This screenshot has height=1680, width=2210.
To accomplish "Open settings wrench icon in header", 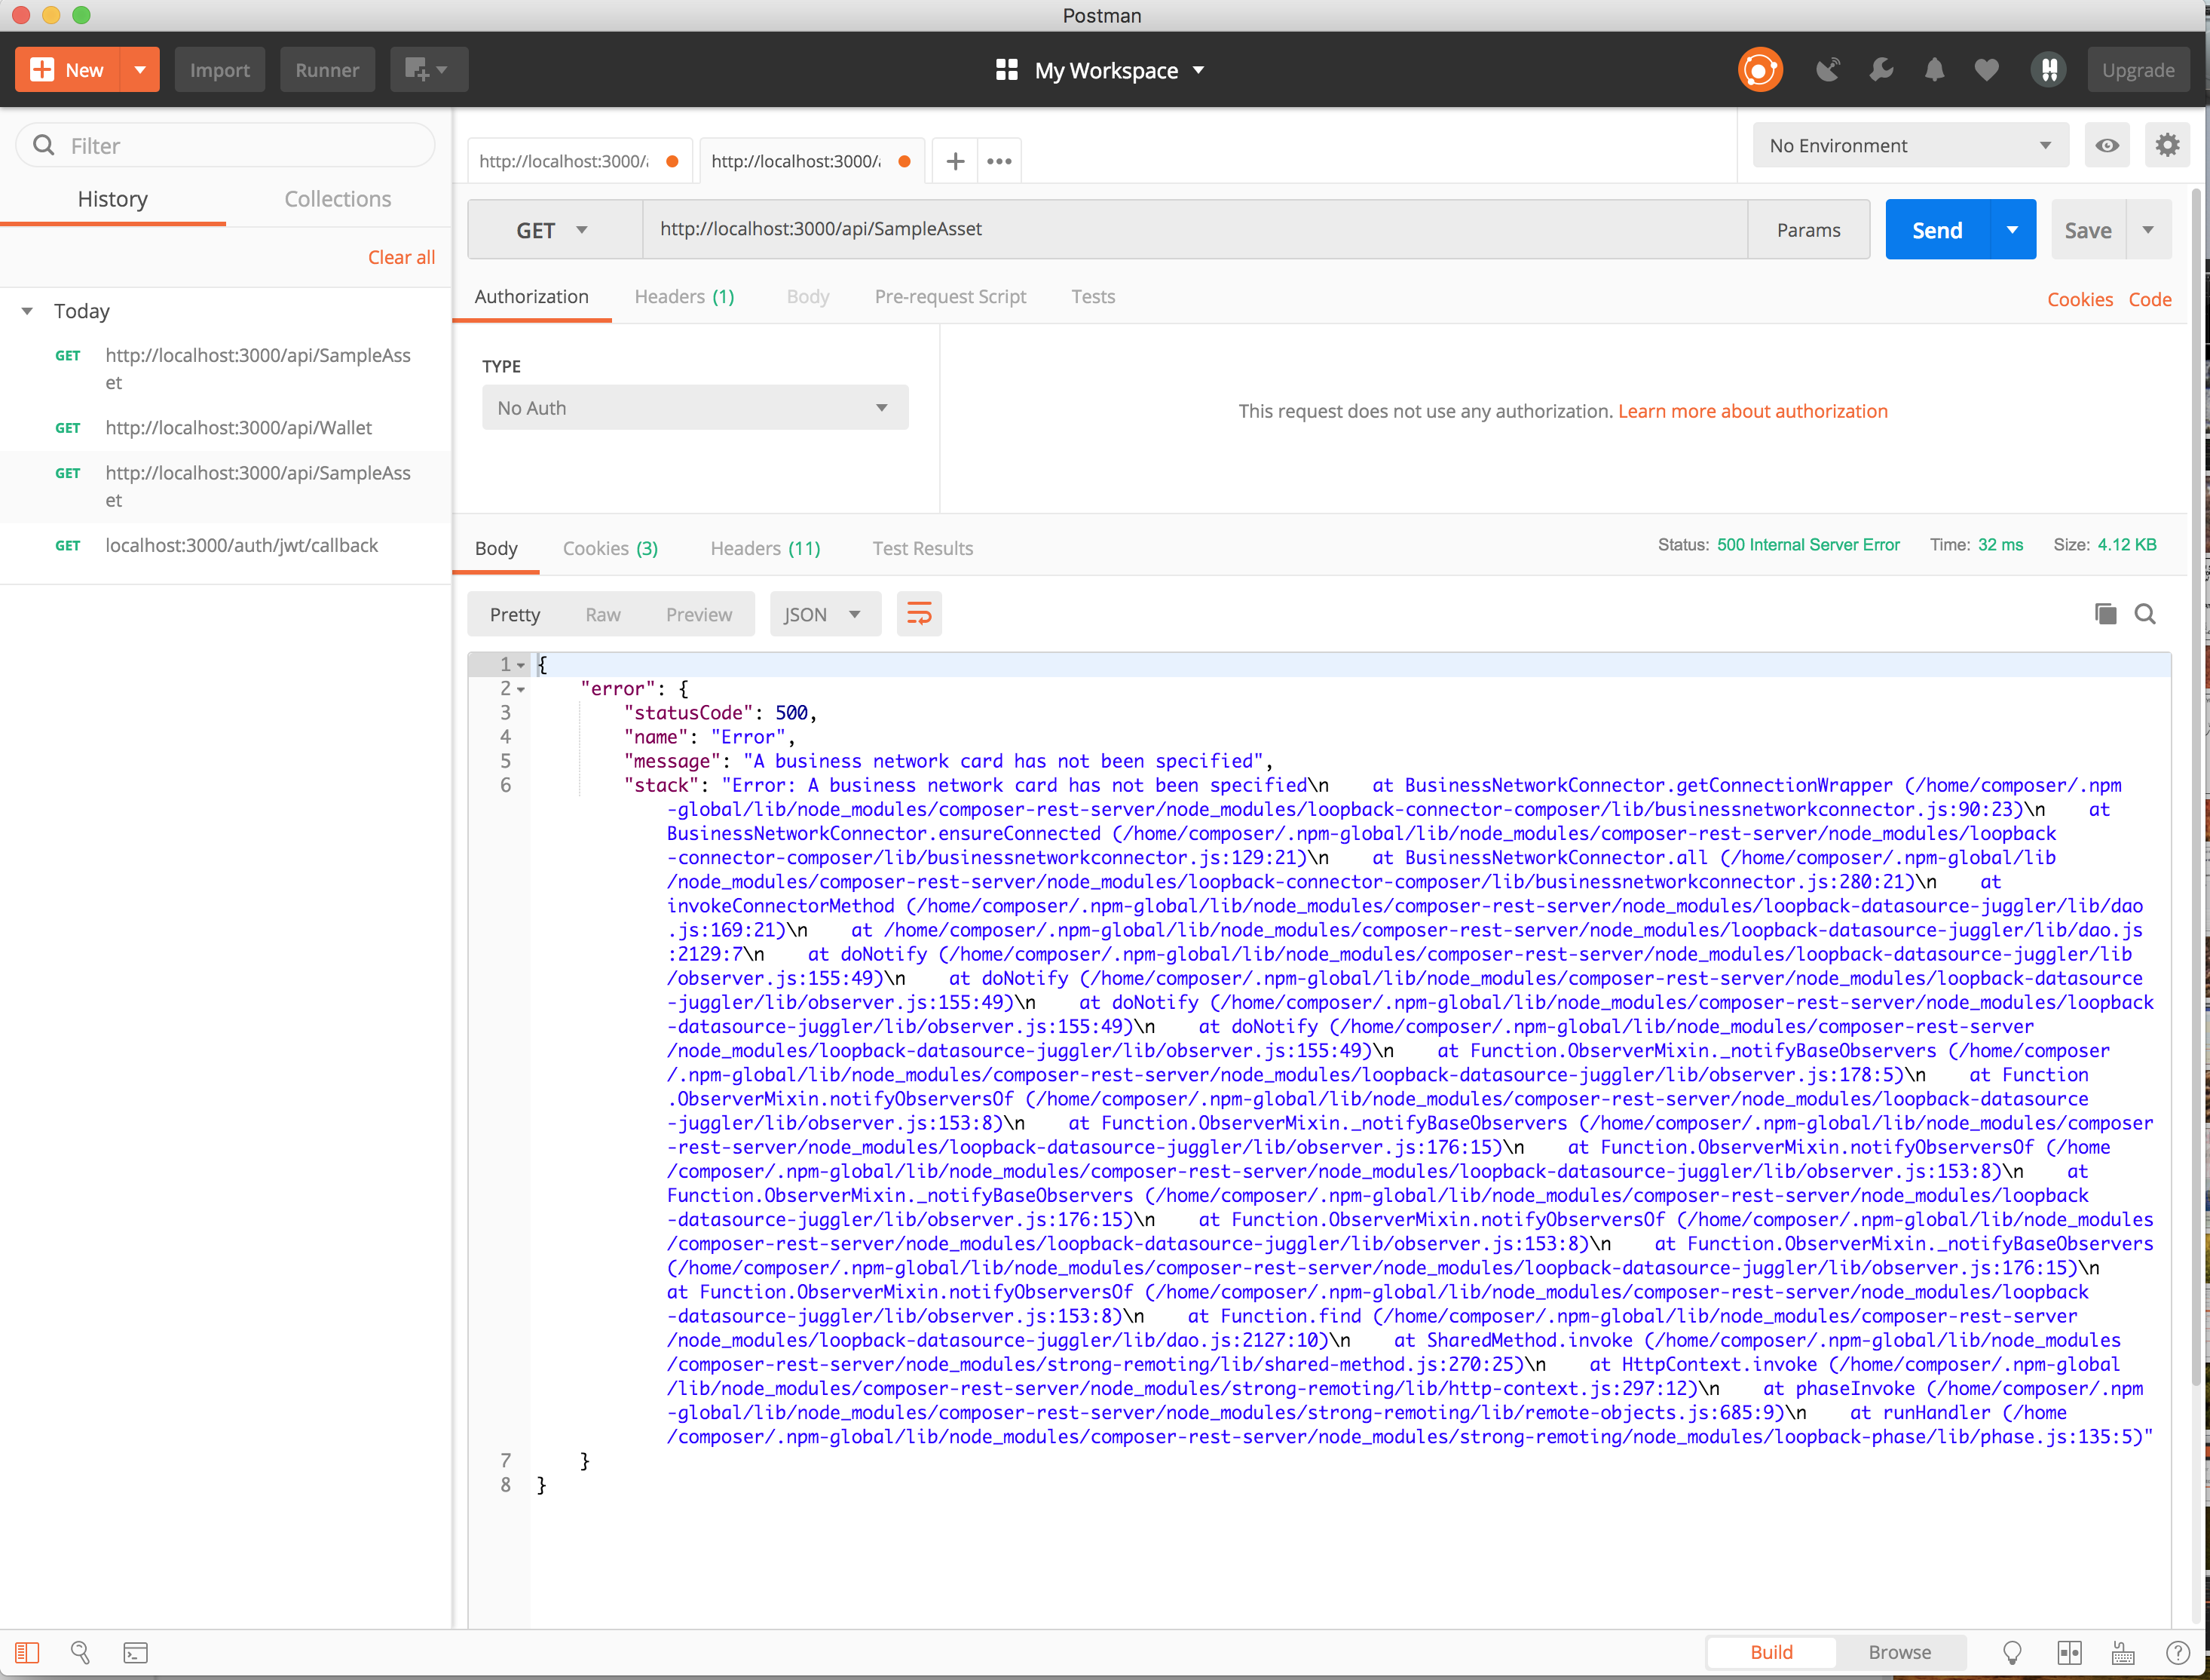I will point(1881,70).
